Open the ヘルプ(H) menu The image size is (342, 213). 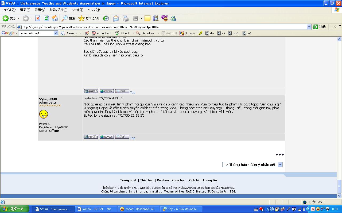tap(94, 10)
